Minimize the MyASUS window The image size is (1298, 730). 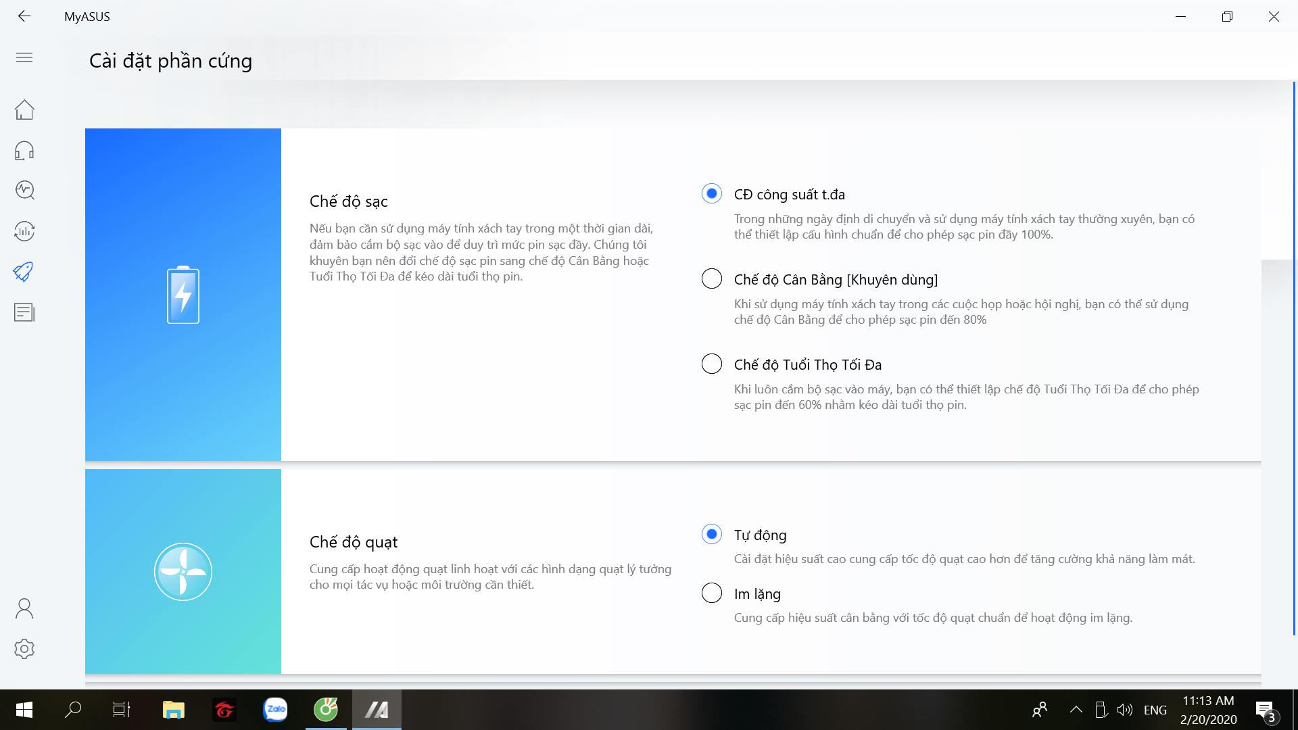pos(1181,16)
